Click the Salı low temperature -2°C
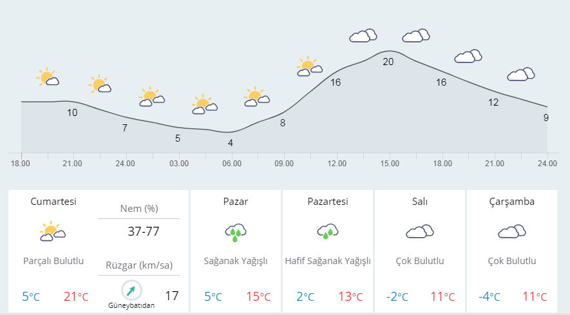This screenshot has height=315, width=570. [397, 296]
